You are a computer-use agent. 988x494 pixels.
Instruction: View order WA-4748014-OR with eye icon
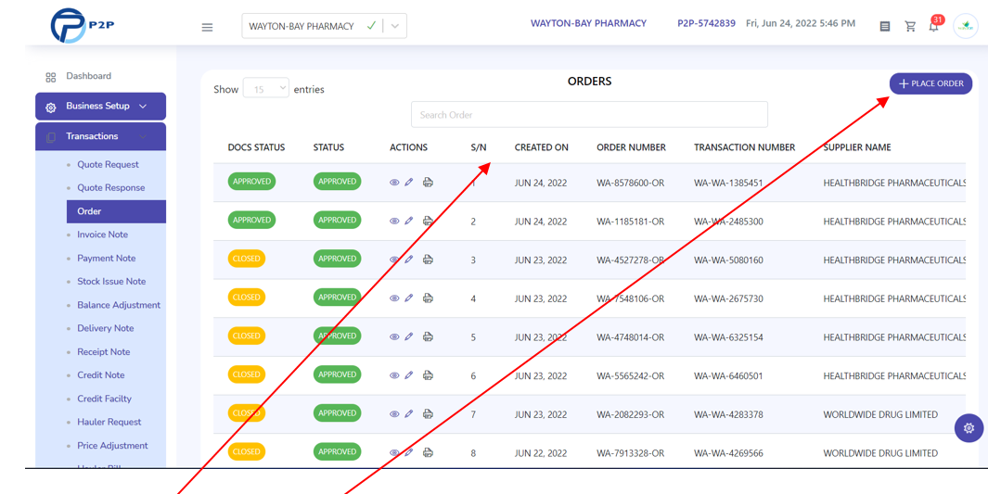[x=394, y=336]
